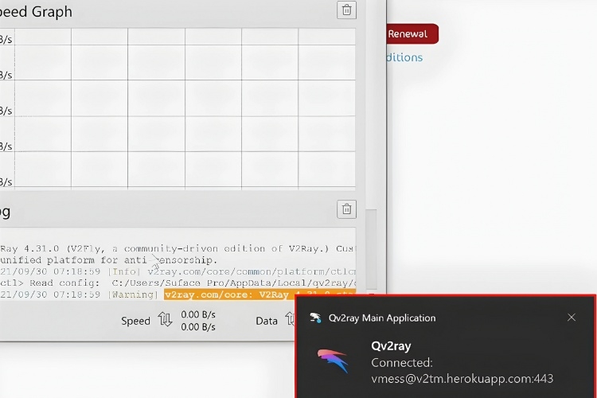Click the Speed Graph heading

pyautogui.click(x=36, y=12)
